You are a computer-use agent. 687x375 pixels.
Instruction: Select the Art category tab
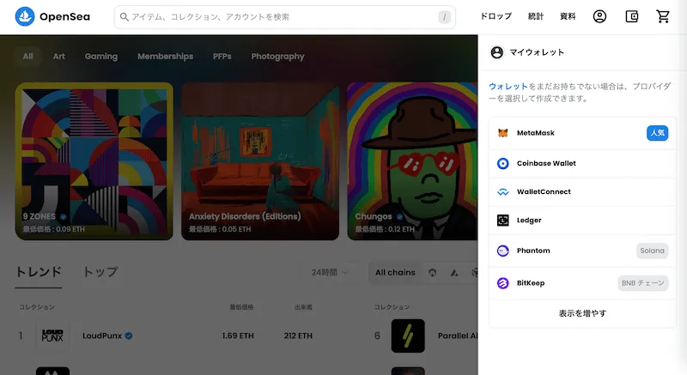pos(58,57)
